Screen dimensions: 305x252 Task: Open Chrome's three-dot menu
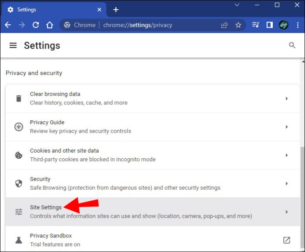(x=297, y=25)
